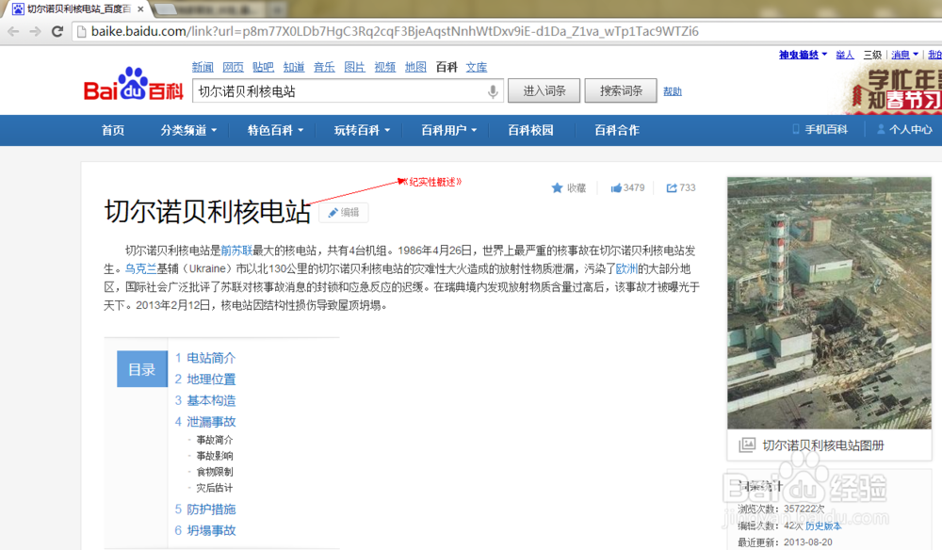Expand the 特色百科 dropdown menu
This screenshot has width=942, height=550.
pos(276,130)
